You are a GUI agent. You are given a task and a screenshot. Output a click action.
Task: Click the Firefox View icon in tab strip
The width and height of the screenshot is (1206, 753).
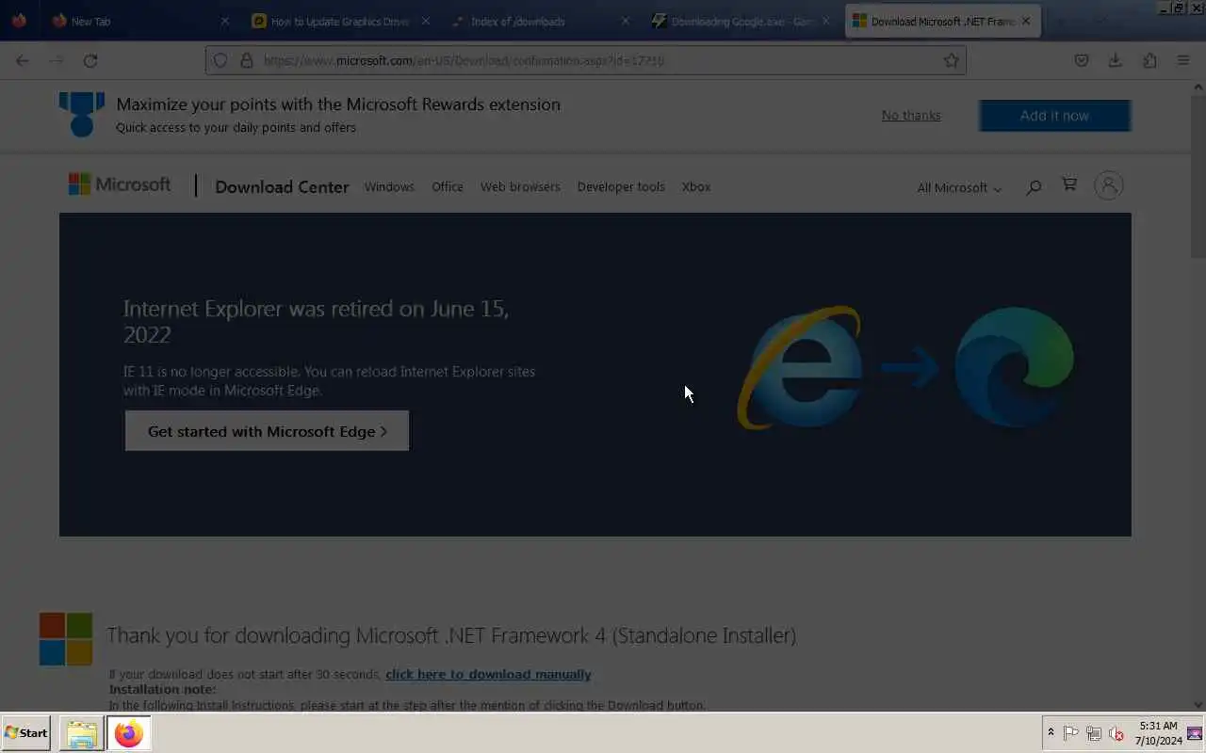pyautogui.click(x=19, y=21)
